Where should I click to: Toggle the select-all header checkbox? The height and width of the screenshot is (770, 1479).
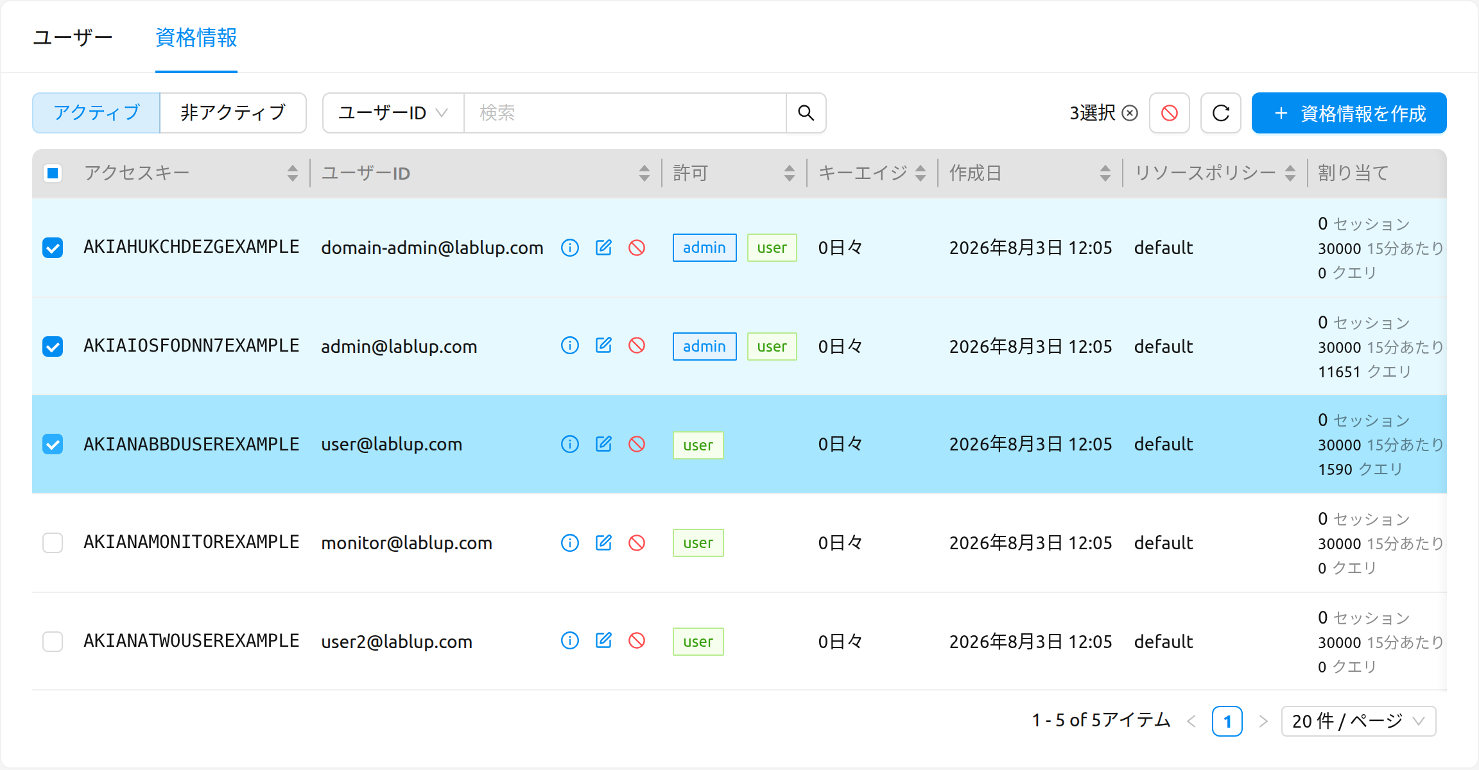[x=53, y=173]
